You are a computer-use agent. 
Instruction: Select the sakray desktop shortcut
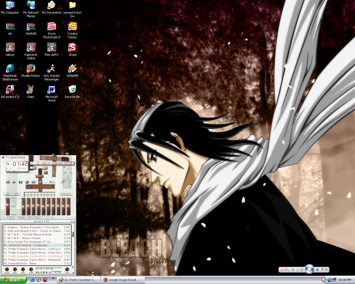[x=10, y=50]
